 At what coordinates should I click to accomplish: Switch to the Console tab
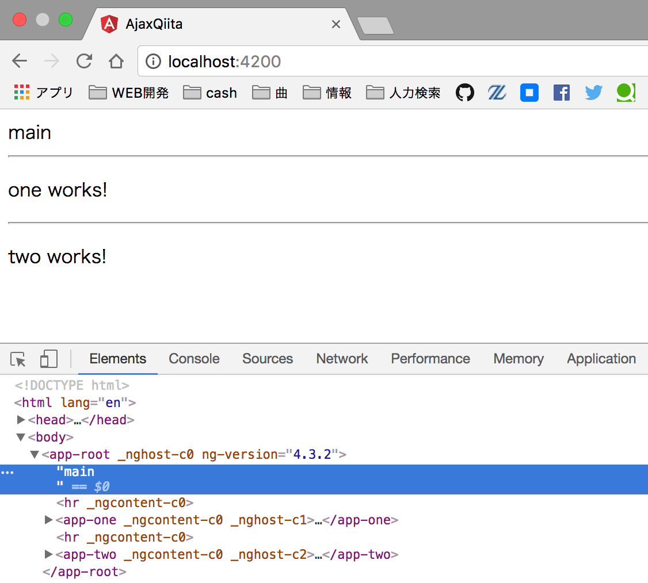tap(194, 358)
